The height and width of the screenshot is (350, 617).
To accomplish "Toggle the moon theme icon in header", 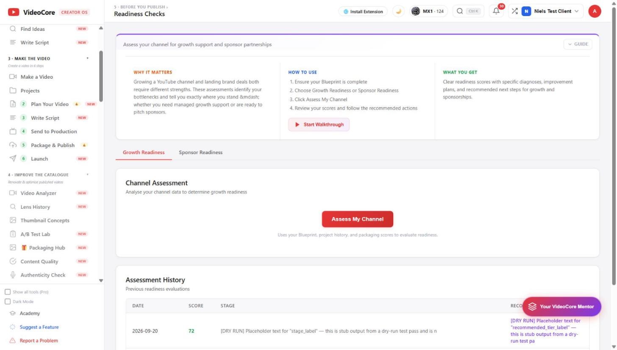I will tap(398, 11).
